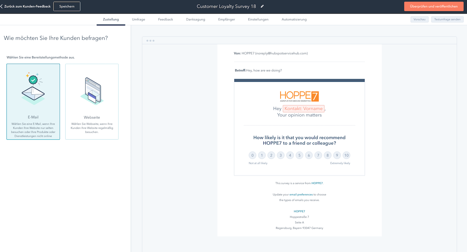Select rating 6 in the survey preview
The height and width of the screenshot is (252, 467).
[309, 155]
